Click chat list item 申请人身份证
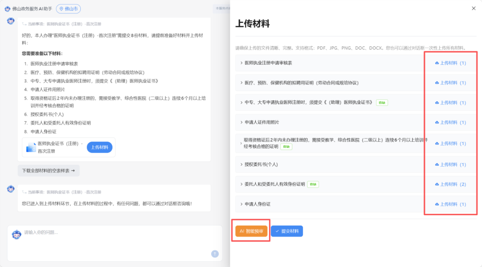 (43, 132)
